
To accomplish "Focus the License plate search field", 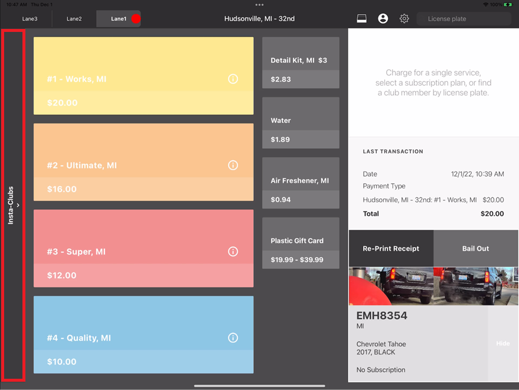I will [x=463, y=19].
